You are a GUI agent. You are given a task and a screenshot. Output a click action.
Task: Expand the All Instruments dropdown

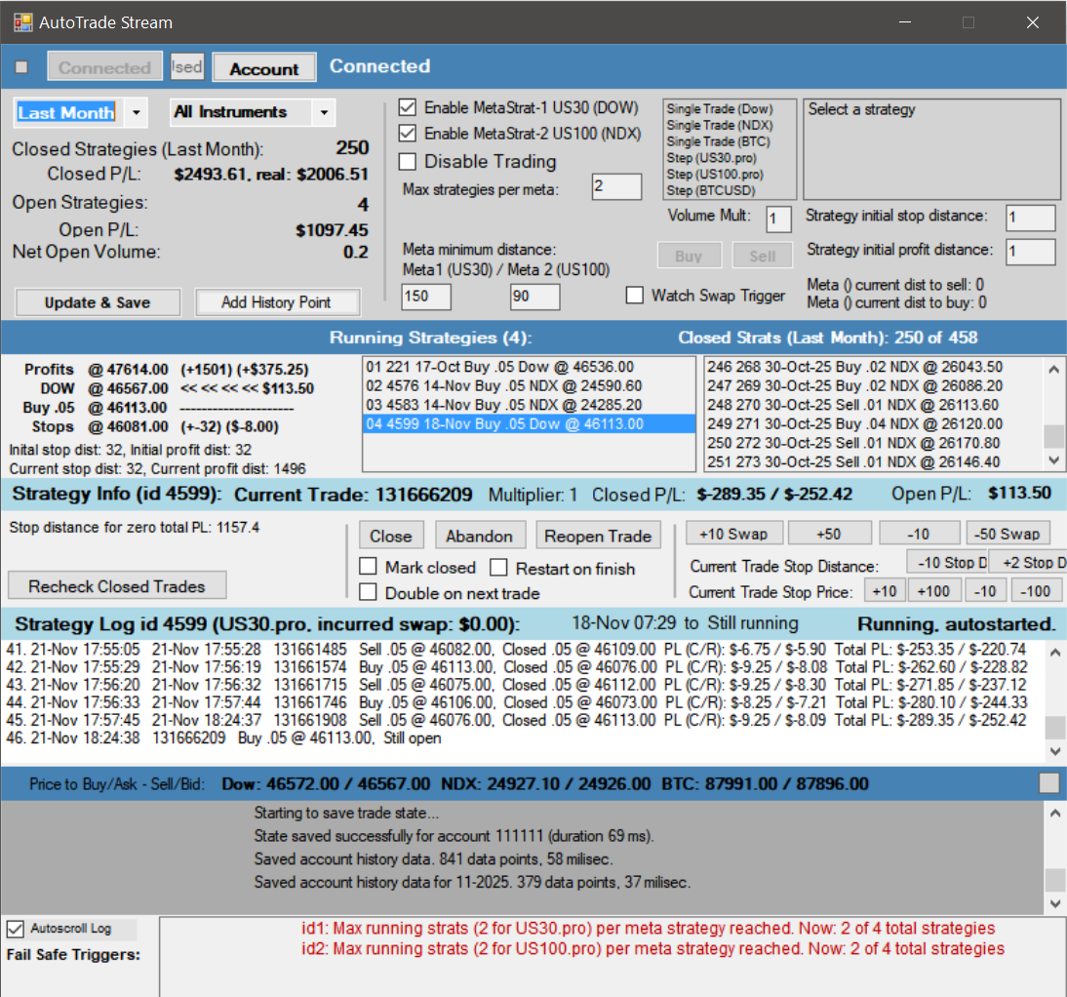coord(323,113)
